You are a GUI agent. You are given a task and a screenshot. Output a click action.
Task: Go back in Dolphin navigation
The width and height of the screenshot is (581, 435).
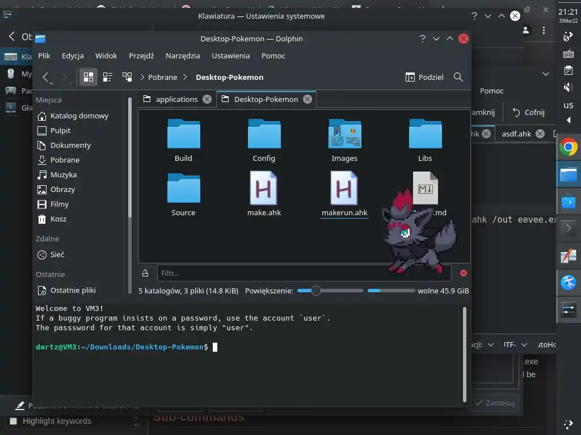[x=45, y=77]
